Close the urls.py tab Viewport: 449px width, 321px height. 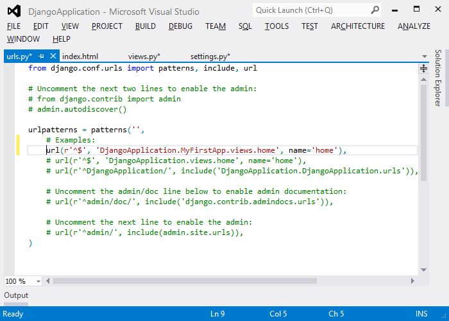click(53, 56)
